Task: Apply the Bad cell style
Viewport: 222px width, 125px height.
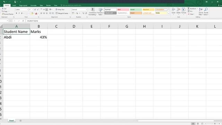Action: tap(123, 9)
